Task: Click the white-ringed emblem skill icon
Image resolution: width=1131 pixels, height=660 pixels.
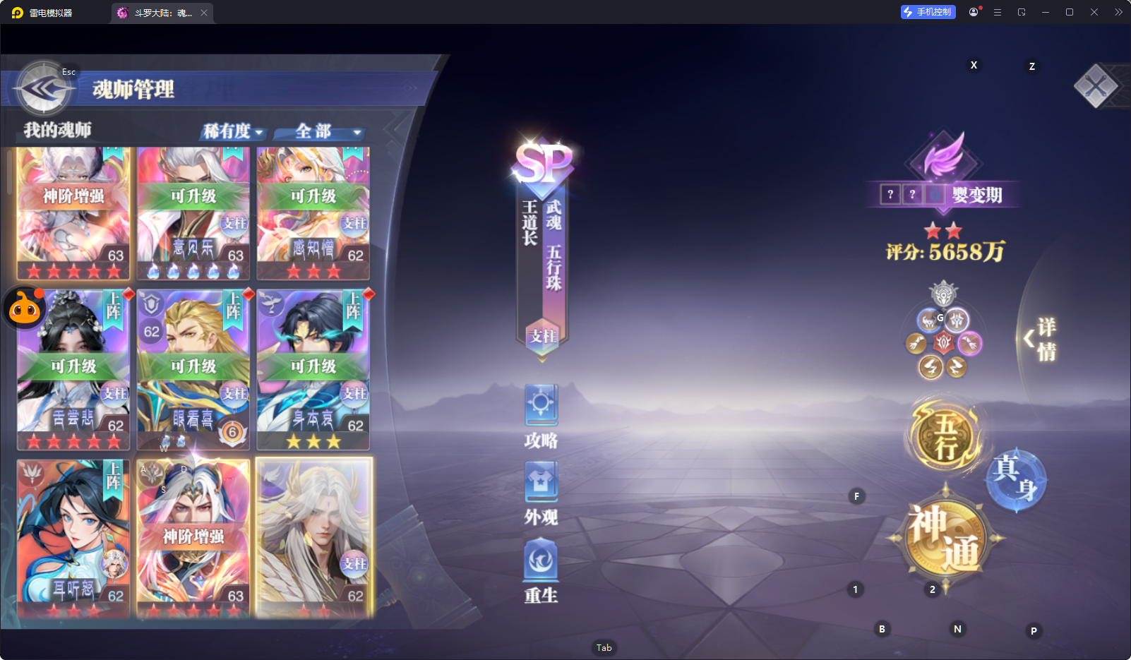Action: (957, 320)
